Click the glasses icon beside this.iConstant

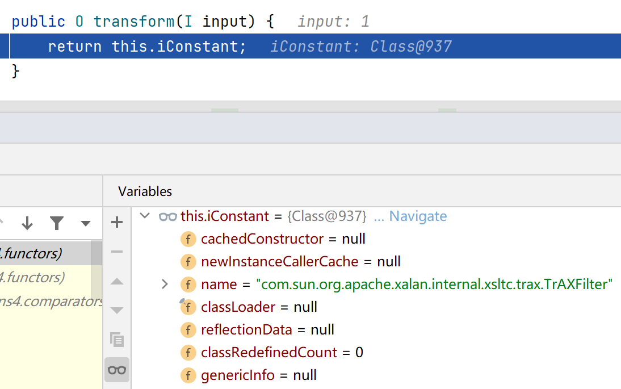coord(167,216)
